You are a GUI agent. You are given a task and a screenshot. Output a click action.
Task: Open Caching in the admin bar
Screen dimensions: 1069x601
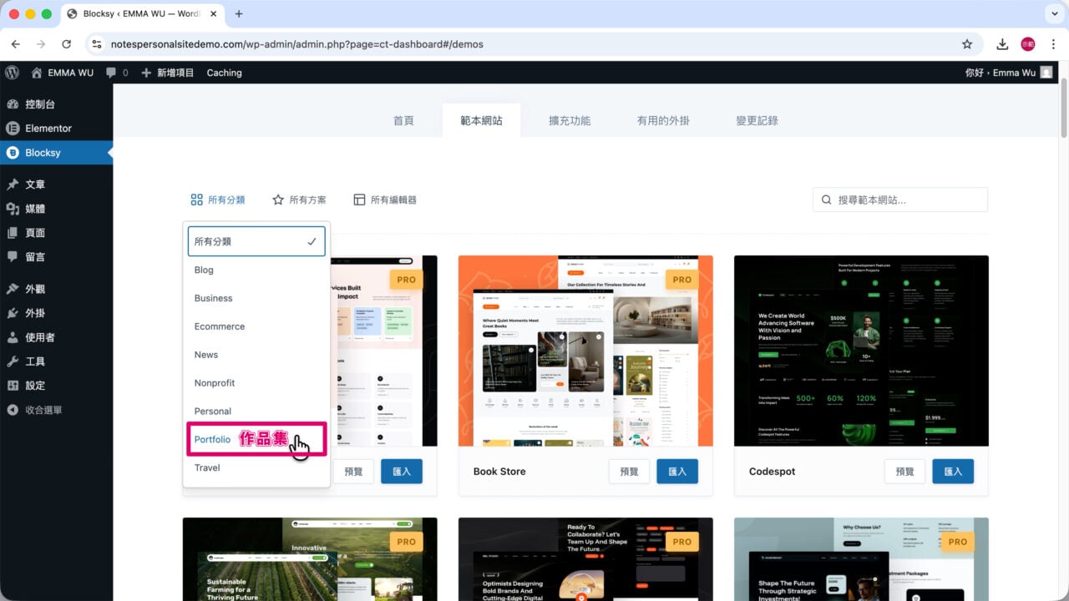point(224,73)
